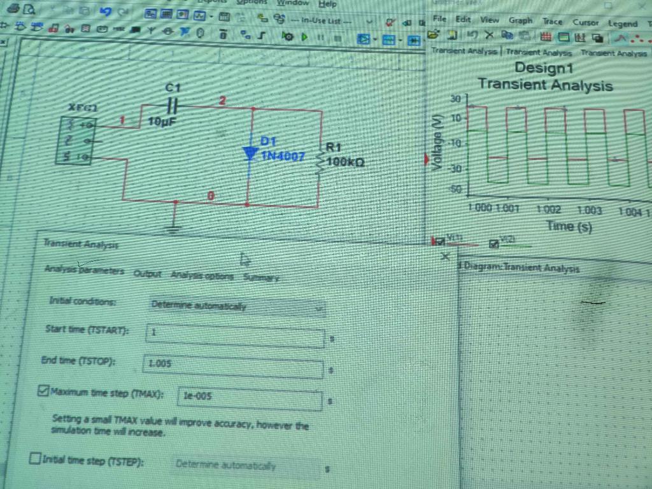Place an antenna RF component icon
Screen dimensions: 652x489
pos(151,31)
